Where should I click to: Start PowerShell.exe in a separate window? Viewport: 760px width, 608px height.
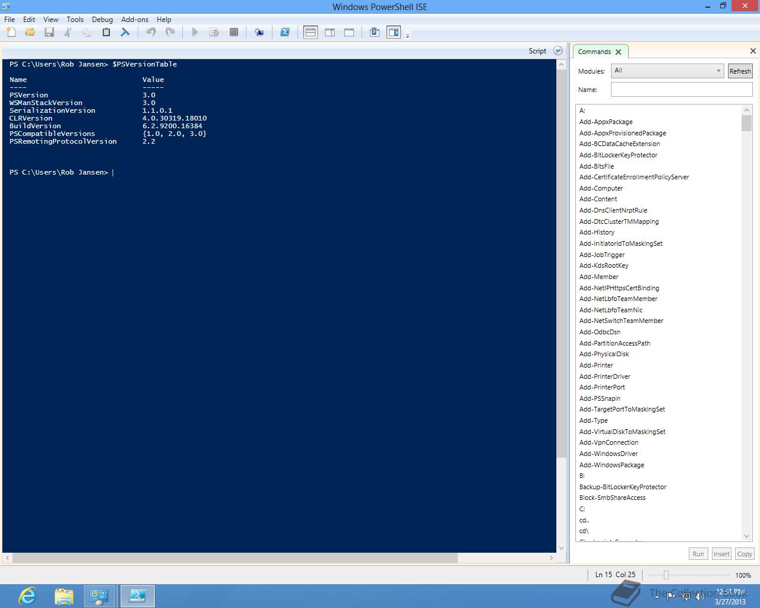pyautogui.click(x=285, y=33)
